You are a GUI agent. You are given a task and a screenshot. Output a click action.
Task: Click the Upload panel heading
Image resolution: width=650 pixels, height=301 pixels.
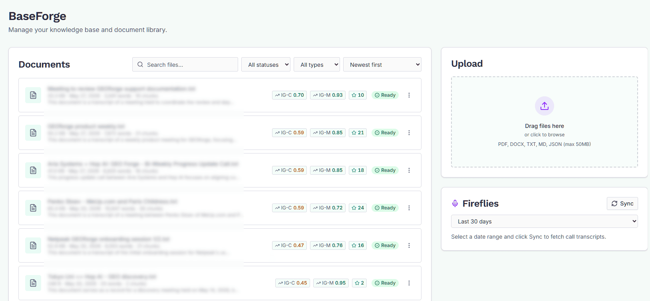[x=467, y=64]
